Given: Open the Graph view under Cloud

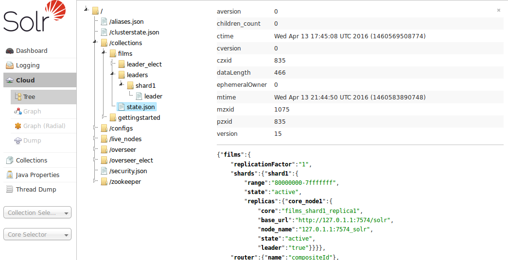Looking at the screenshot, I should click(32, 112).
